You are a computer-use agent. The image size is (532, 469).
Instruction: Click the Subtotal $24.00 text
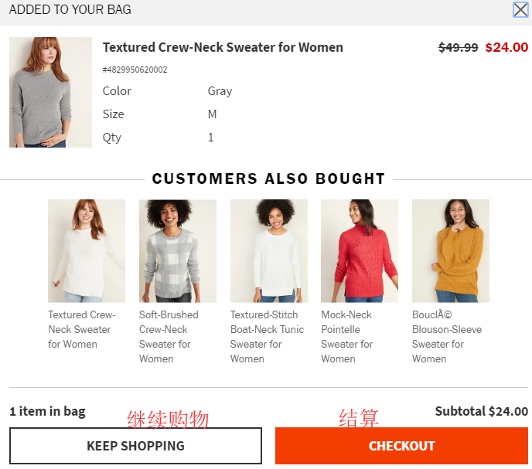(x=481, y=411)
